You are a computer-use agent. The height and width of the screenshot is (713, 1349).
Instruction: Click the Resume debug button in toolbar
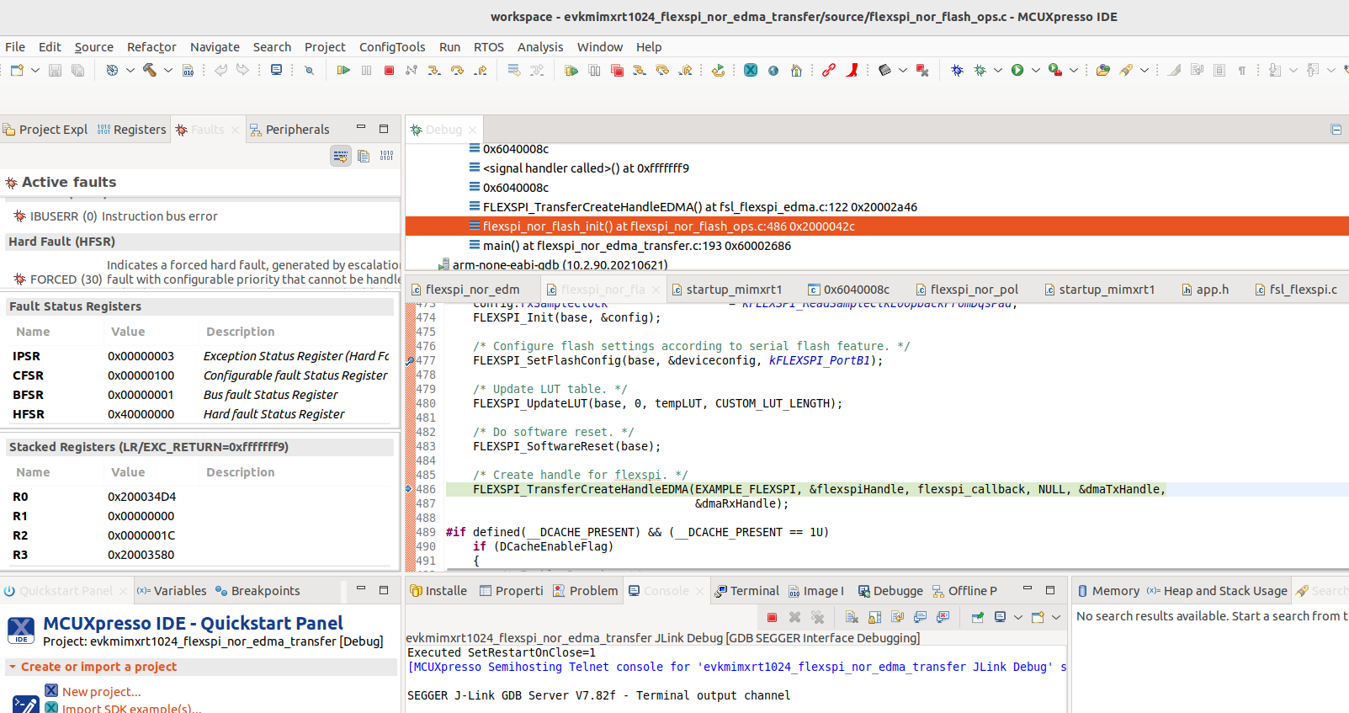coord(343,71)
